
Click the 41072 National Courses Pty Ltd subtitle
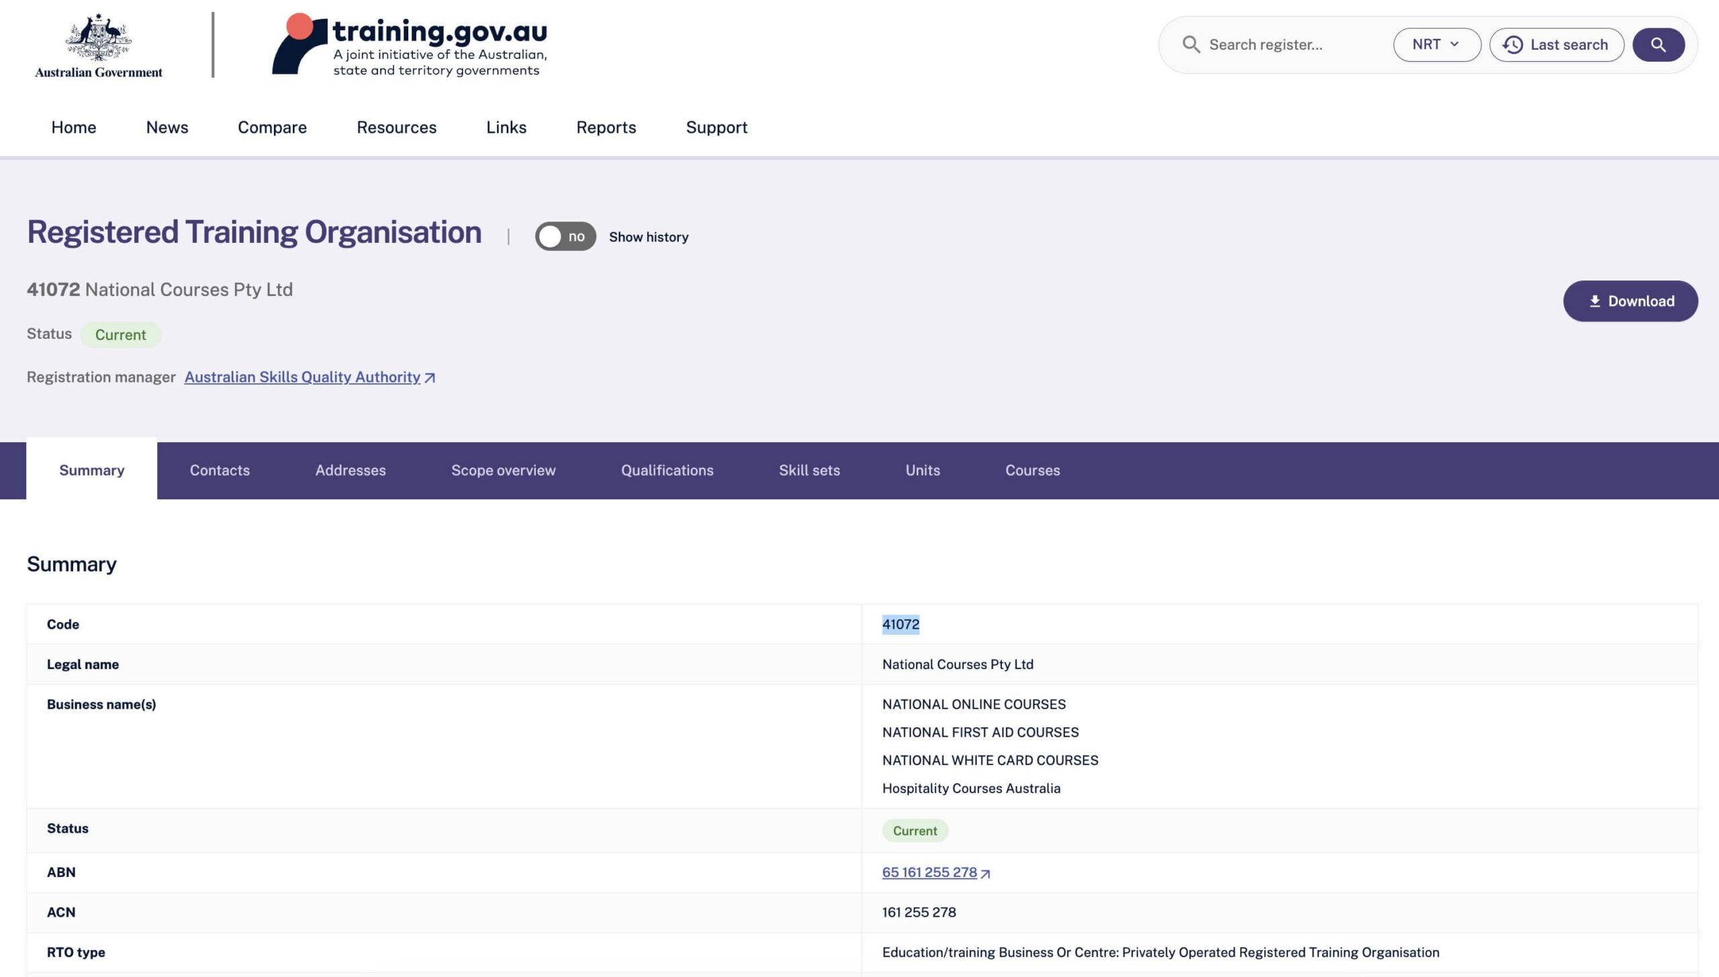[160, 290]
